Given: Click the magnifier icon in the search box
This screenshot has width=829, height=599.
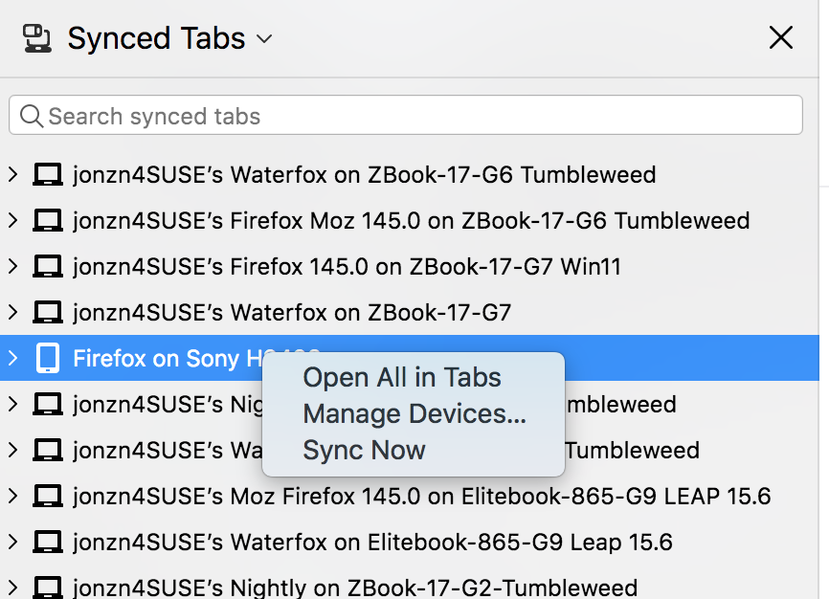Looking at the screenshot, I should pos(32,117).
